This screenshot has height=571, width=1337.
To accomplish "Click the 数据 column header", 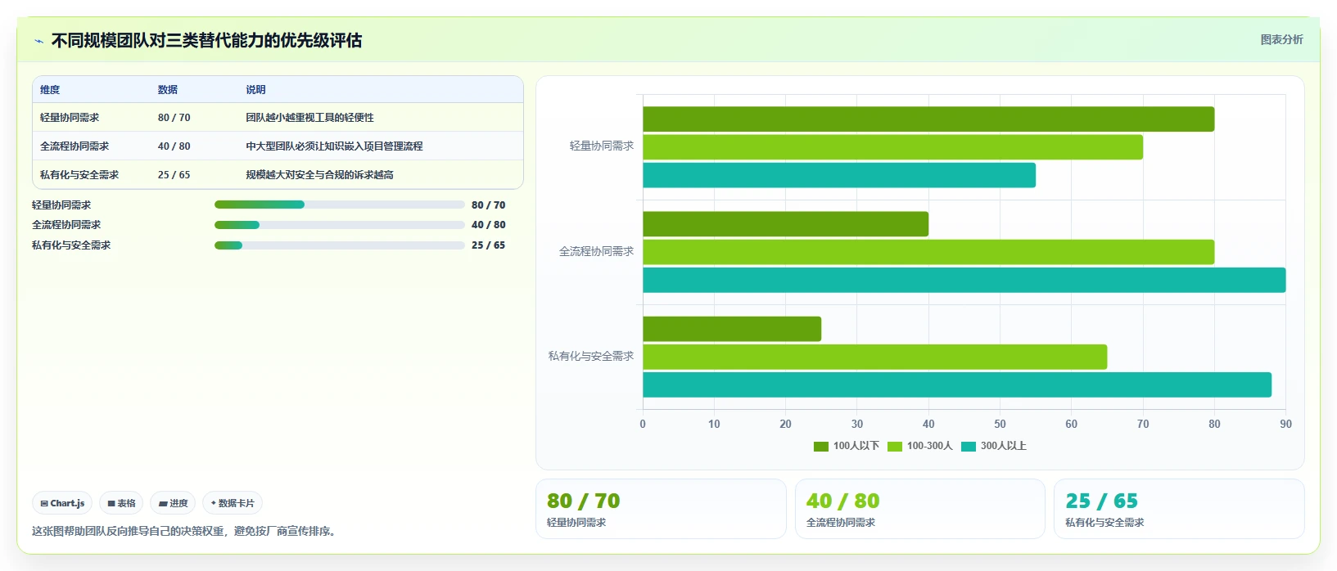I will pos(168,90).
